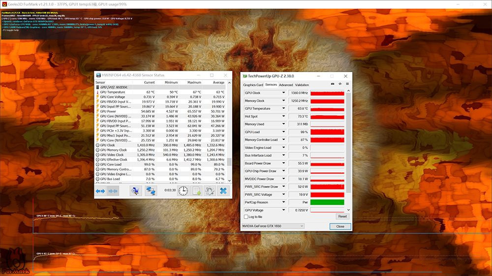The height and width of the screenshot is (276, 492).
Task: Click Maximum column header in HWiNFO
Action: point(194,82)
